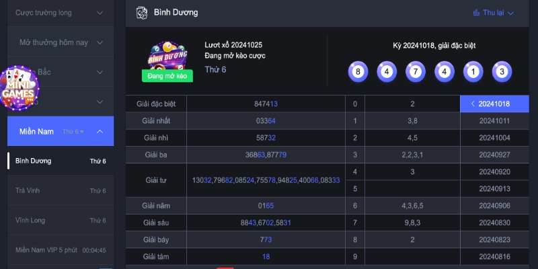
Task: Expand the Cược trường long section
Action: [x=100, y=12]
